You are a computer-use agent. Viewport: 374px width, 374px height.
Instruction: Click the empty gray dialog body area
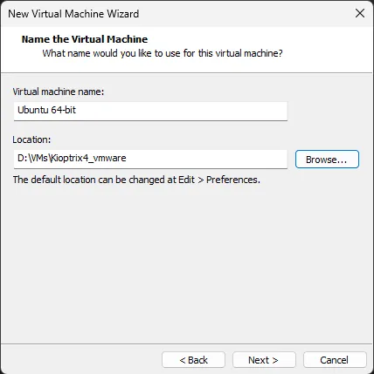[186, 262]
